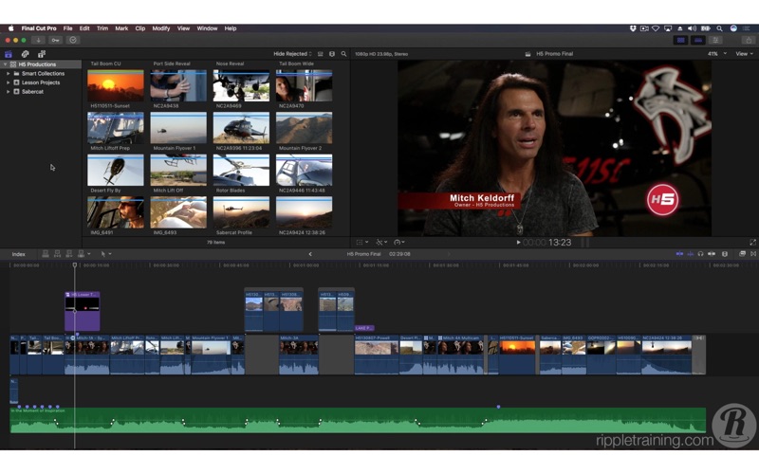Open the viewer View options dropdown
This screenshot has width=759, height=474.
[745, 54]
